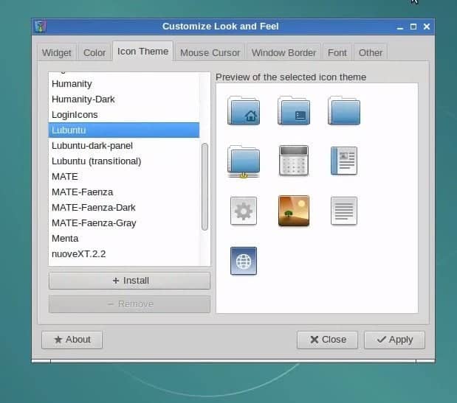
Task: Click the plain text file preview icon
Action: (x=344, y=211)
